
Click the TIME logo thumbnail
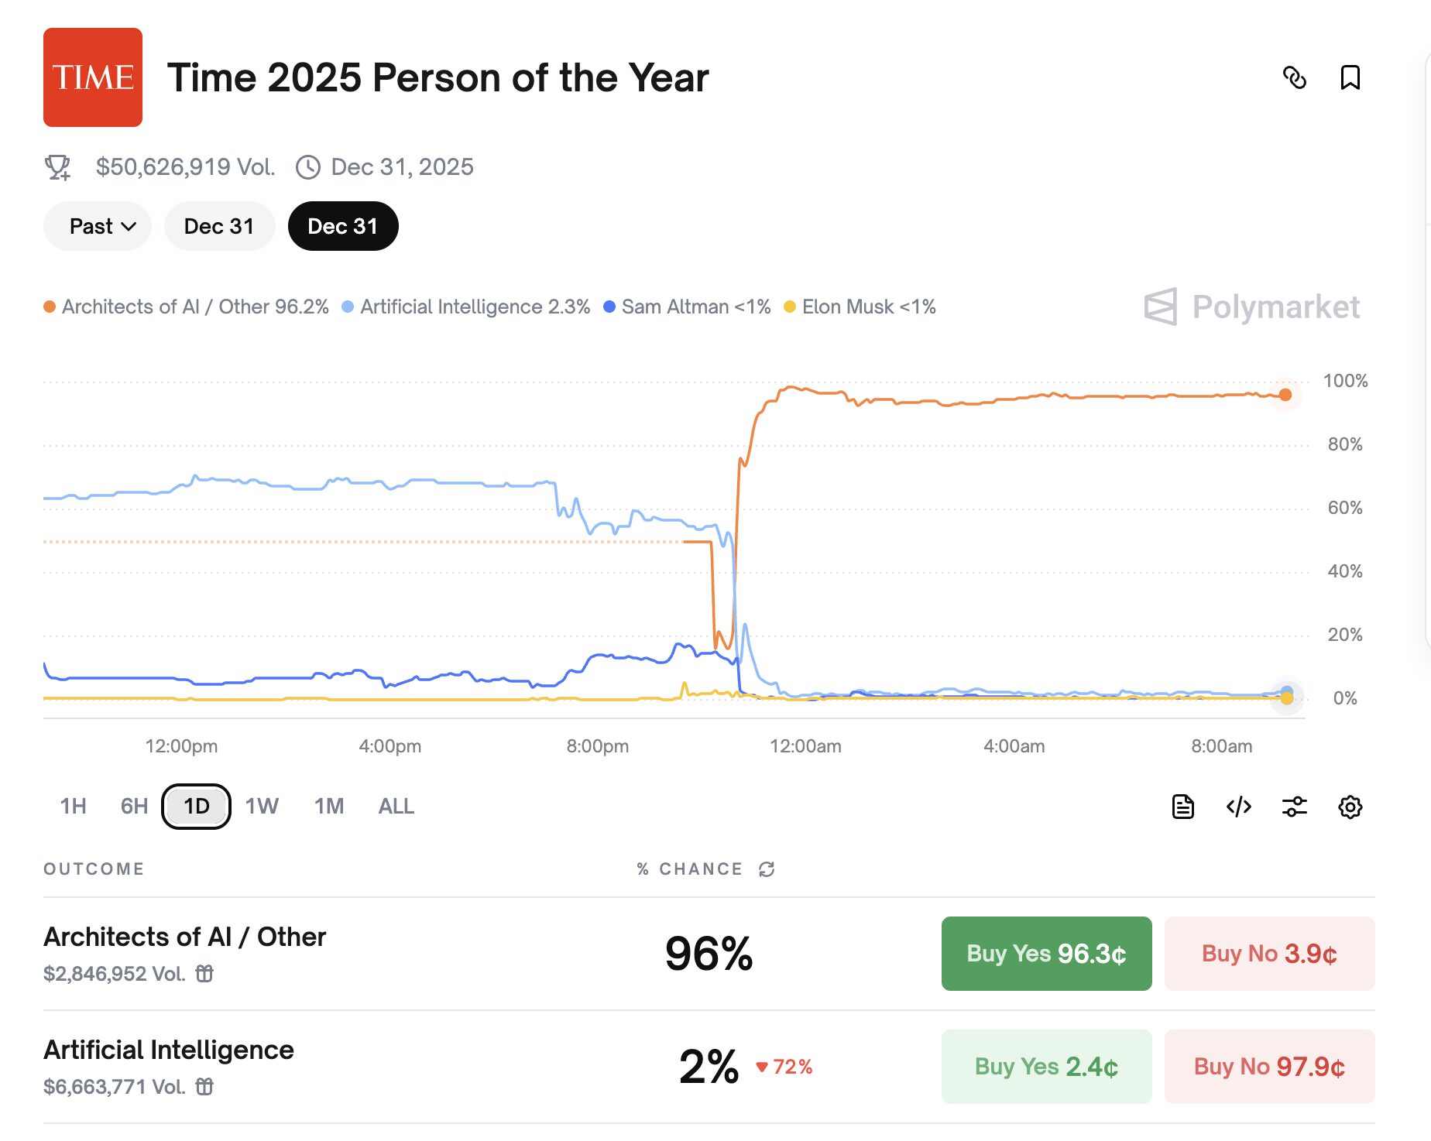pos(93,77)
